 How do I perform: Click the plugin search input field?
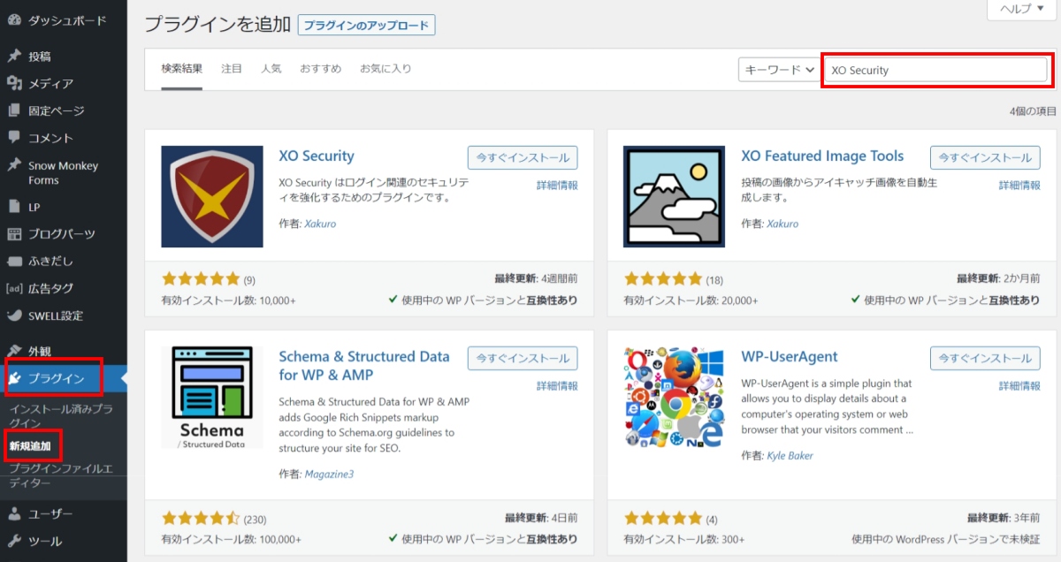tap(935, 69)
